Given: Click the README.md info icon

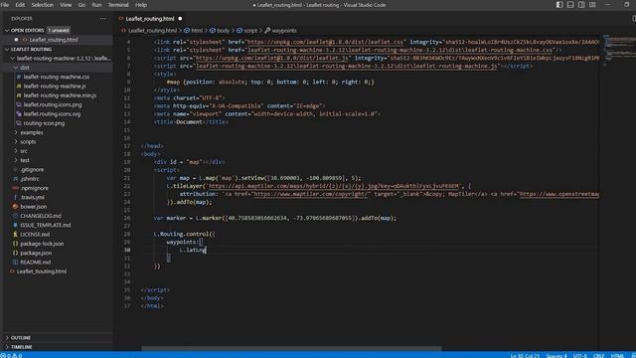Looking at the screenshot, I should 16,263.
